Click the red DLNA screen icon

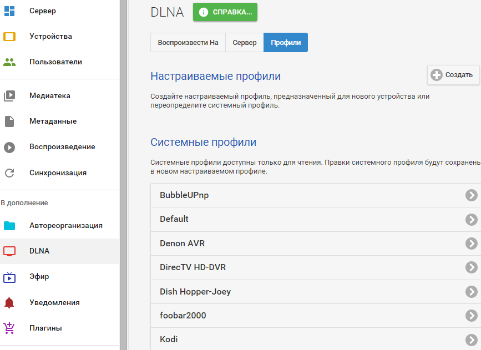(9, 251)
